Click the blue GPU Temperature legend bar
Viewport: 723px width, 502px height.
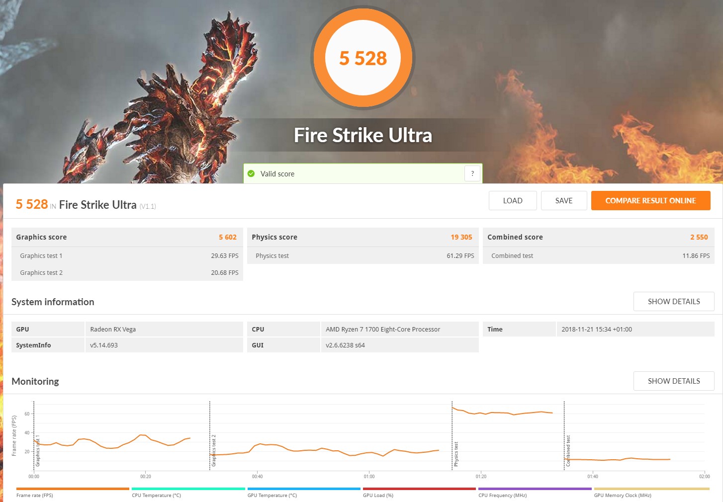(x=304, y=489)
